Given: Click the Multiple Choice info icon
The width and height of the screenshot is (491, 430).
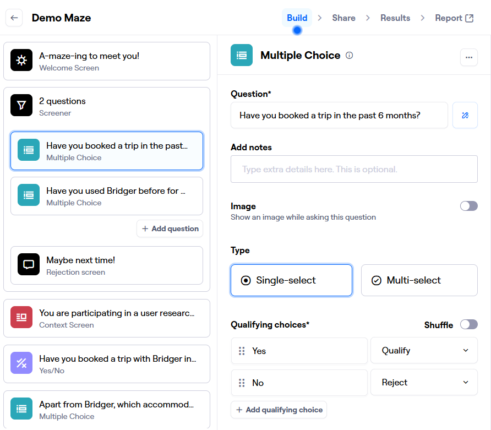Looking at the screenshot, I should [x=349, y=56].
